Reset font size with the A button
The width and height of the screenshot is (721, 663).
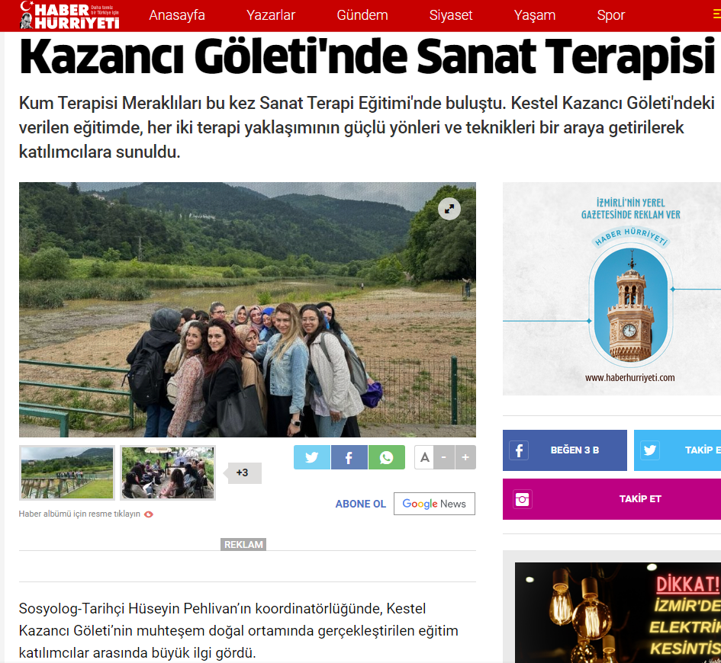tap(424, 457)
